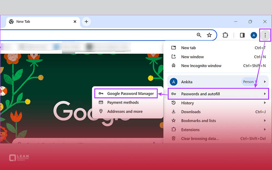The width and height of the screenshot is (272, 170).
Task: Open the Extensions puzzle icon in toolbar
Action: pyautogui.click(x=225, y=35)
